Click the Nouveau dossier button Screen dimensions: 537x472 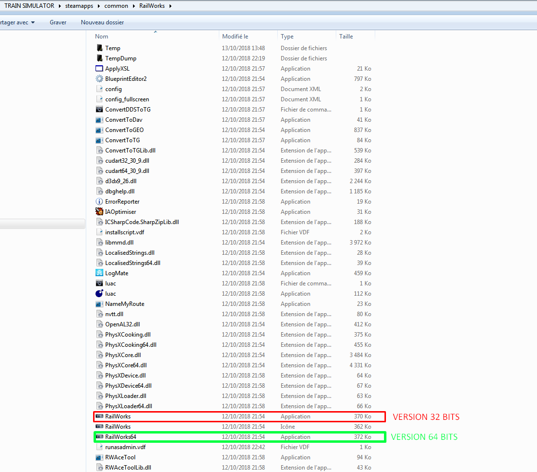(x=102, y=22)
